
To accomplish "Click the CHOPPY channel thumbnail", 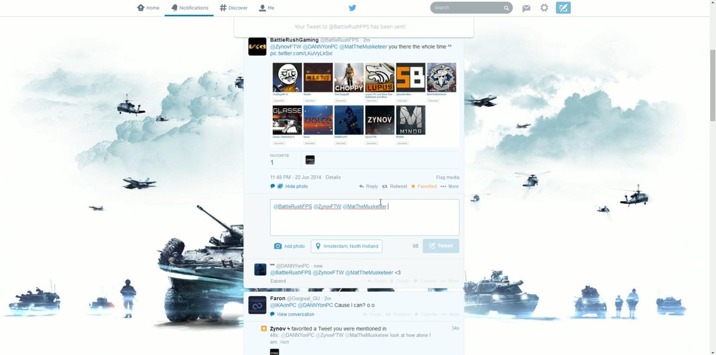I will click(x=349, y=78).
